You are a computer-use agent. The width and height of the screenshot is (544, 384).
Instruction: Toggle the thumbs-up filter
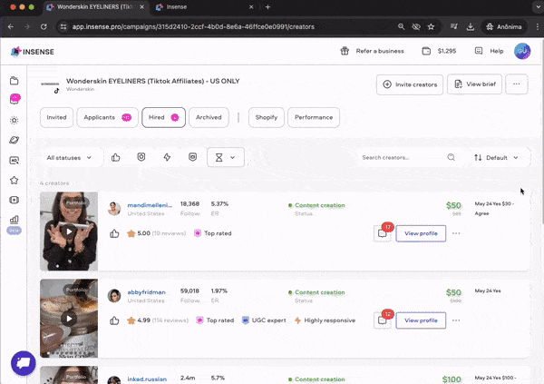[x=115, y=157]
